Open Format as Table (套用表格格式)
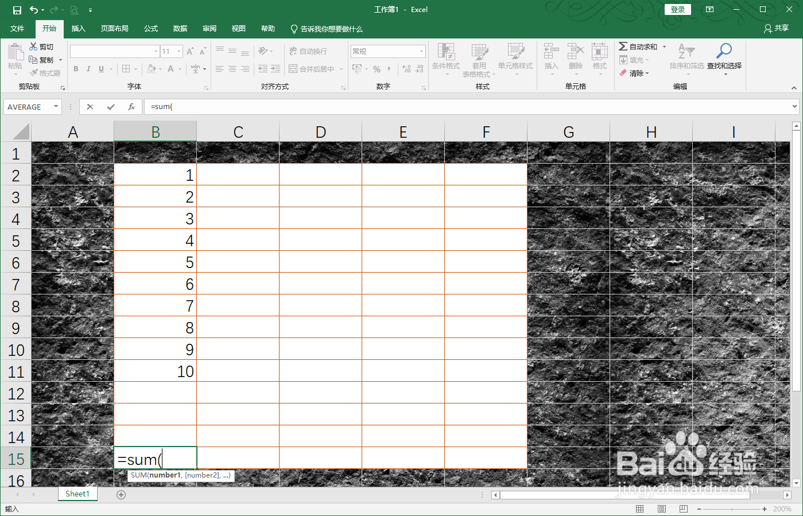The height and width of the screenshot is (516, 803). point(479,60)
